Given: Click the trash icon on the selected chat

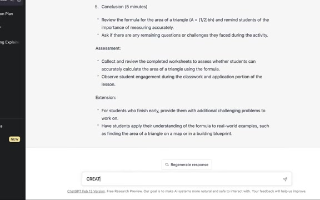Looking at the screenshot, I should coord(19,1).
